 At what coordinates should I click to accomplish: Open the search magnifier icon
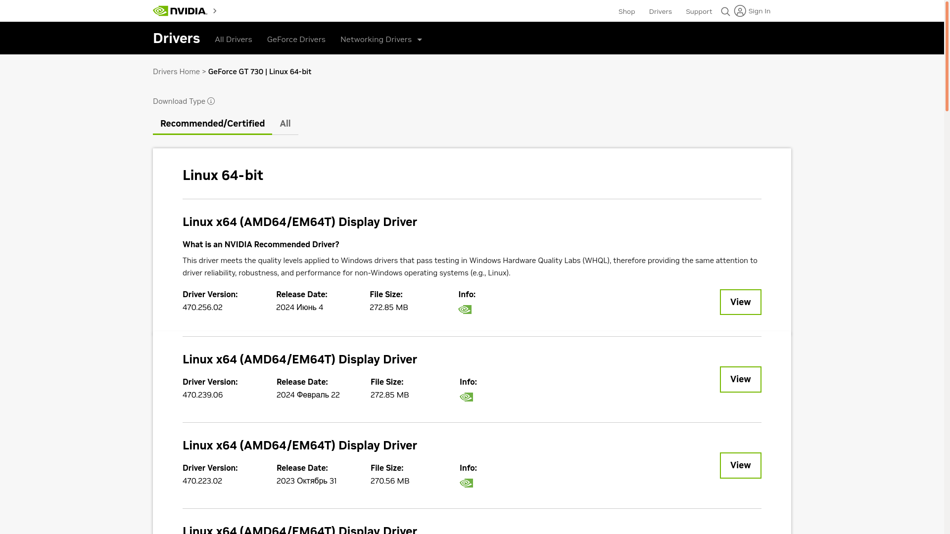(x=725, y=11)
